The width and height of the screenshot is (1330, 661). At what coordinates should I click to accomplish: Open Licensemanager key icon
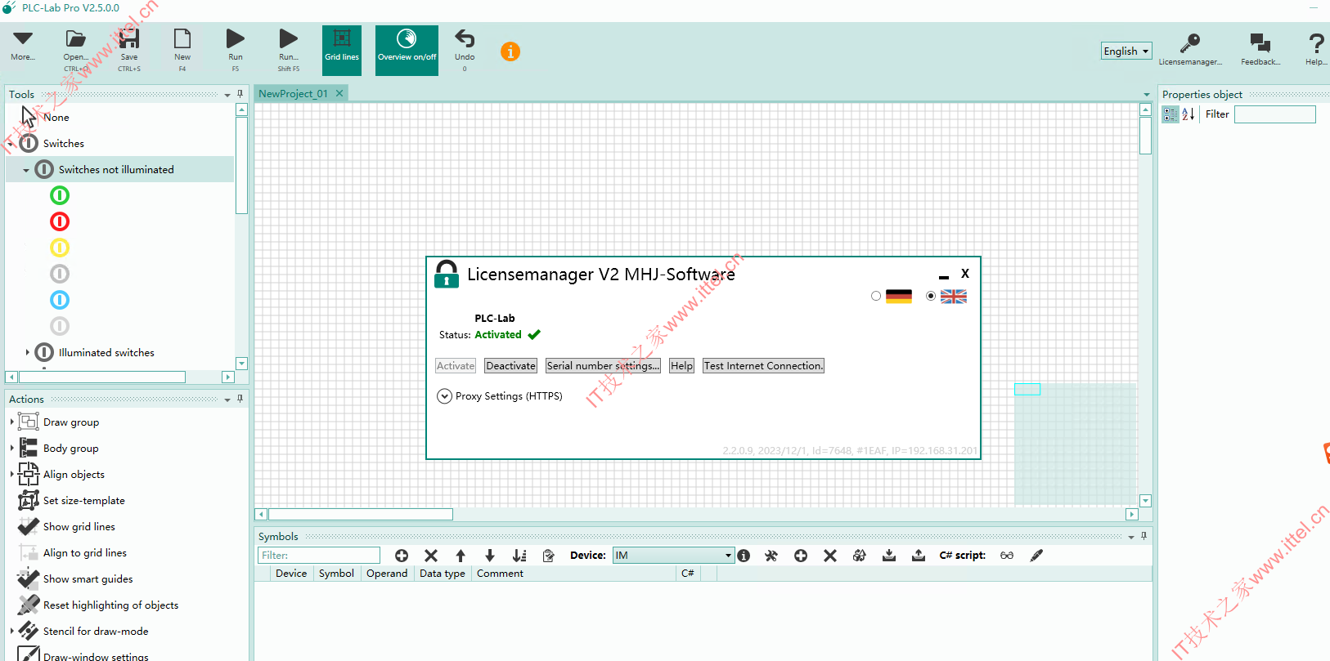click(x=1190, y=42)
